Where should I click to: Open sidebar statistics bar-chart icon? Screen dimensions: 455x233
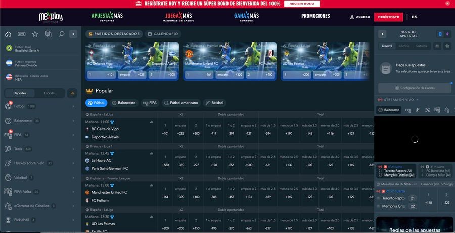pos(72,93)
